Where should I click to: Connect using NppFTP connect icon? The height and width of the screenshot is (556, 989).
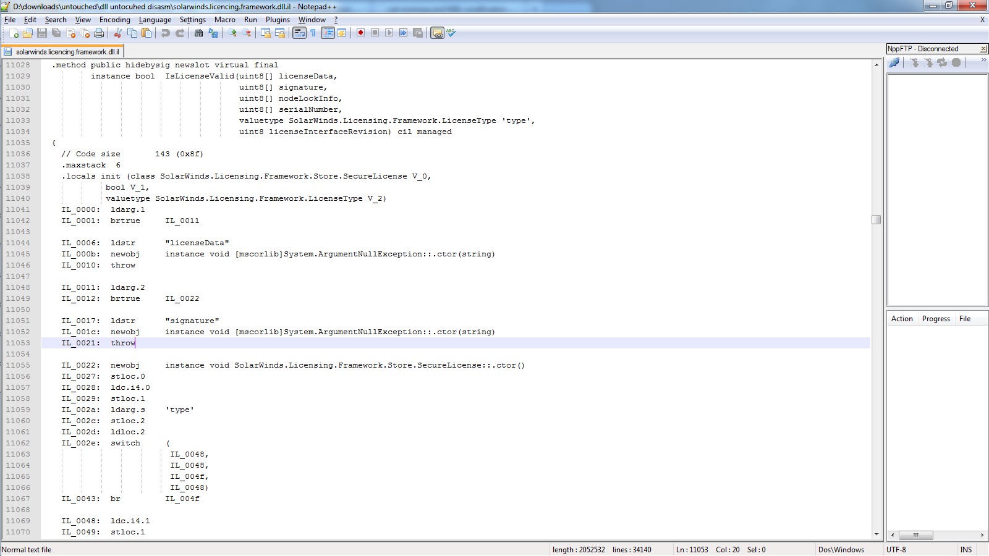pyautogui.click(x=894, y=62)
